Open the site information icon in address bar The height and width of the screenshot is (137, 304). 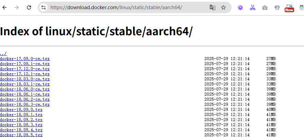click(x=43, y=7)
